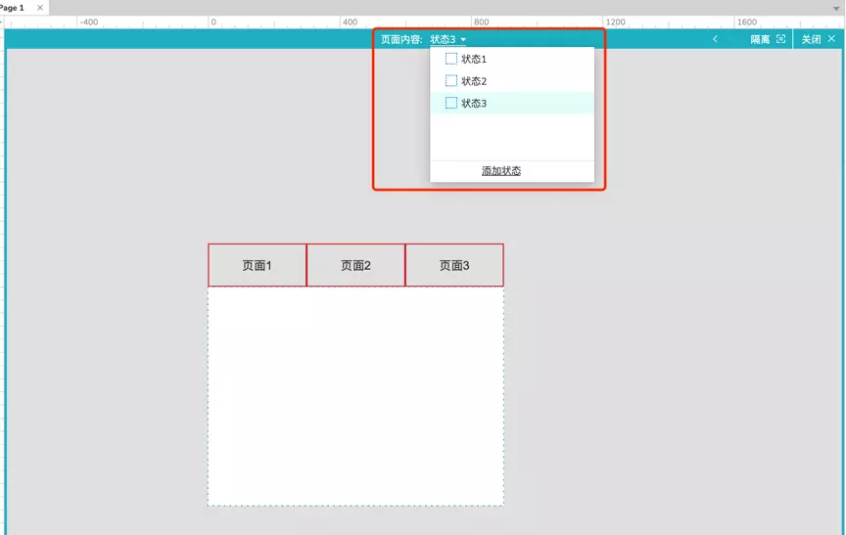The width and height of the screenshot is (846, 535).
Task: Click the 隔离 isolate button
Action: [x=760, y=39]
